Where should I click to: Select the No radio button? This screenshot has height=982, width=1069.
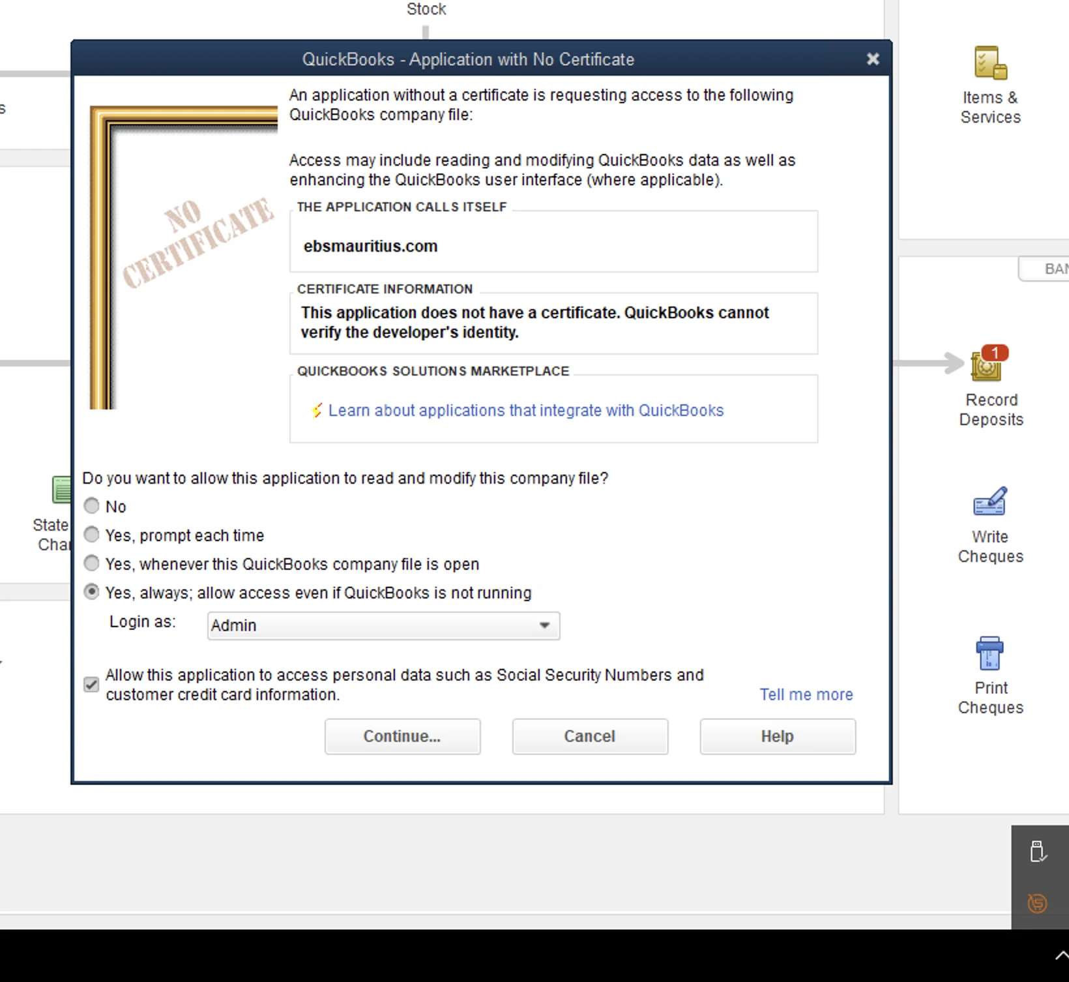pyautogui.click(x=91, y=505)
